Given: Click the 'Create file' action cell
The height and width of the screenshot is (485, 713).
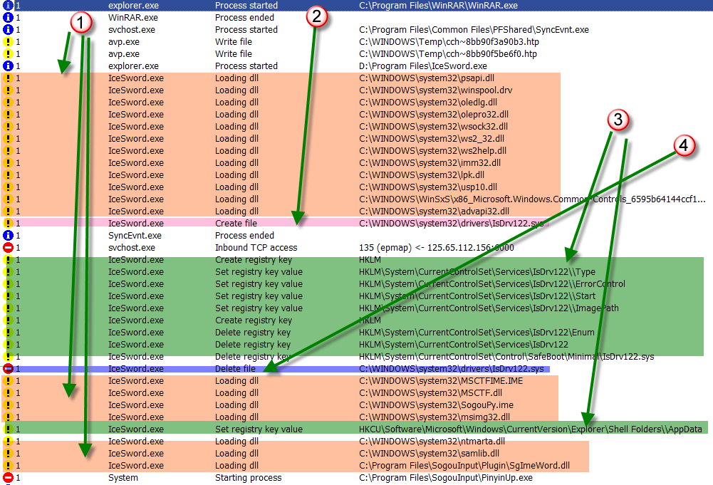Looking at the screenshot, I should 236,223.
